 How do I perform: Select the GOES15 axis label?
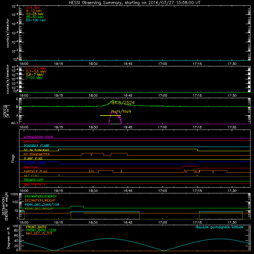tap(5, 111)
